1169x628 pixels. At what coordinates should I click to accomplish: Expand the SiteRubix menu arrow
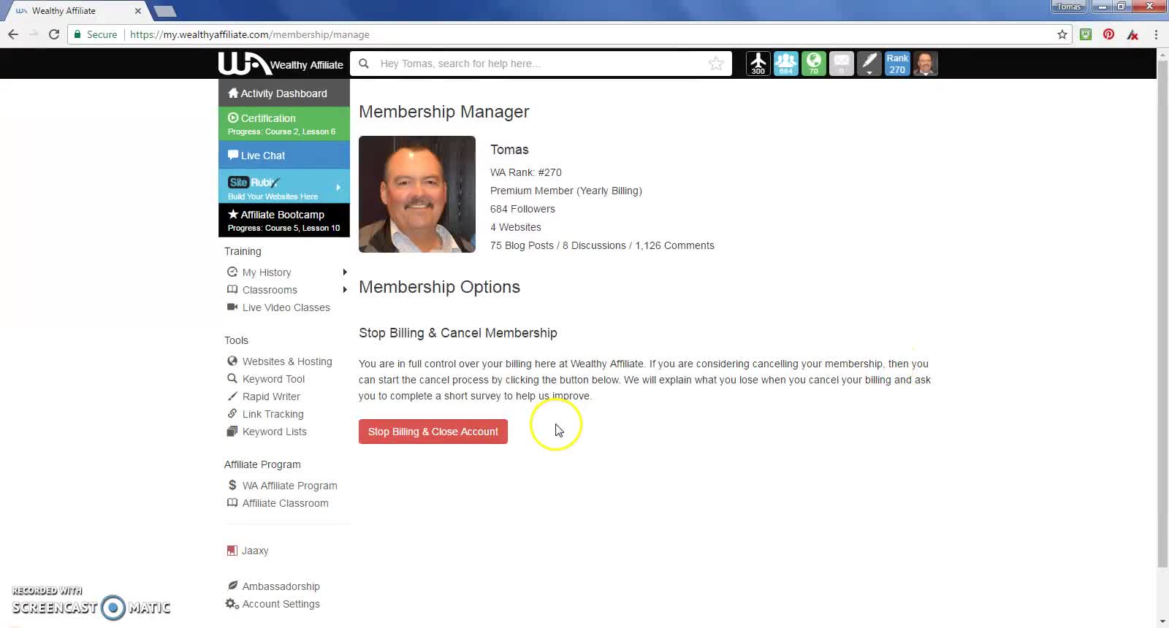[338, 188]
